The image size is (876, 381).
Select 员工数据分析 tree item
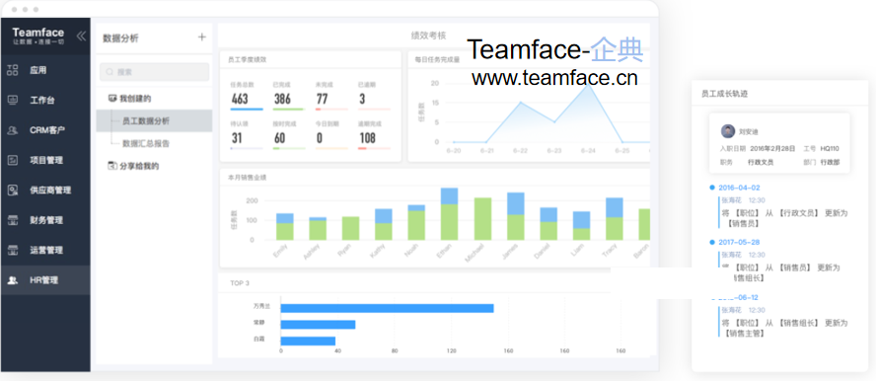pyautogui.click(x=154, y=120)
